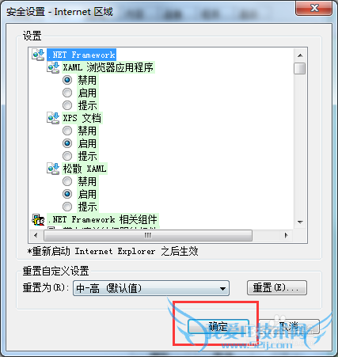Viewport: 338px width, 357px height.
Task: Open the 重置为 中-高 dropdown
Action: [x=151, y=288]
